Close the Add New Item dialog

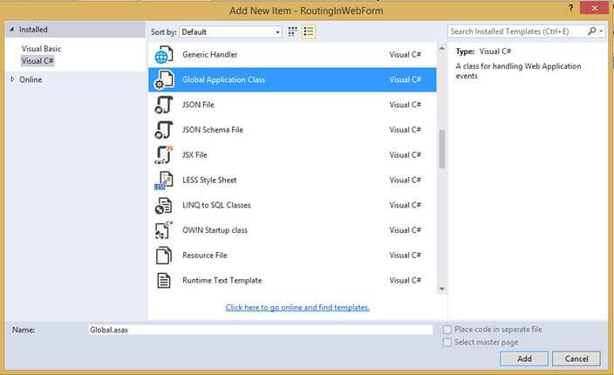tap(595, 8)
